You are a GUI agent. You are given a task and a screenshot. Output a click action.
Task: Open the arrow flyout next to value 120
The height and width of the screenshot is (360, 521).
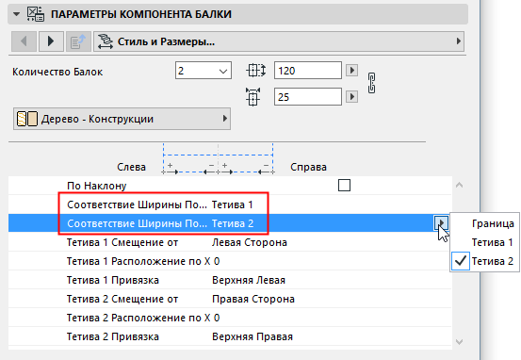pyautogui.click(x=351, y=71)
